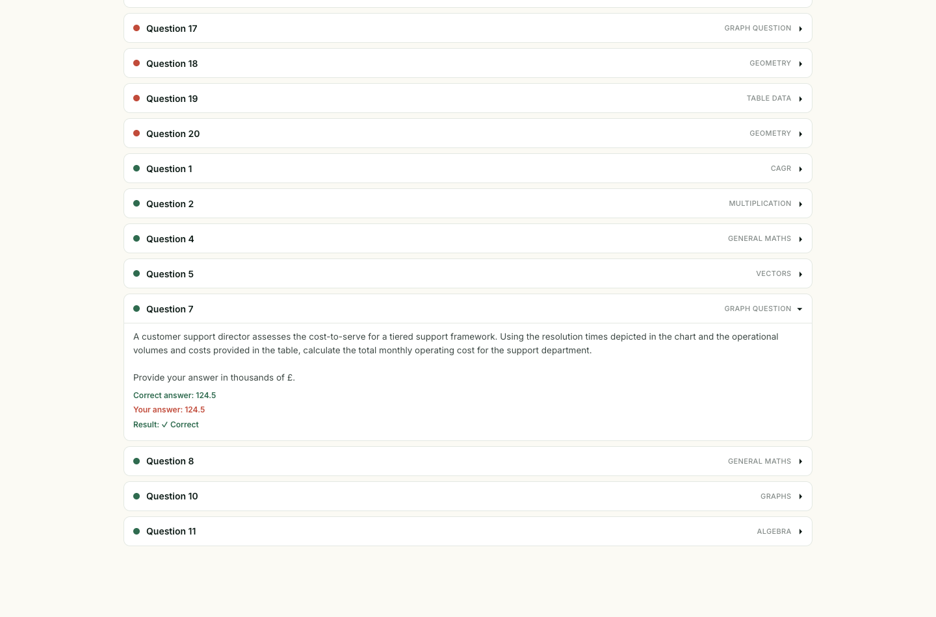Click the green status dot of Question 11
Image resolution: width=936 pixels, height=617 pixels.
(x=136, y=531)
